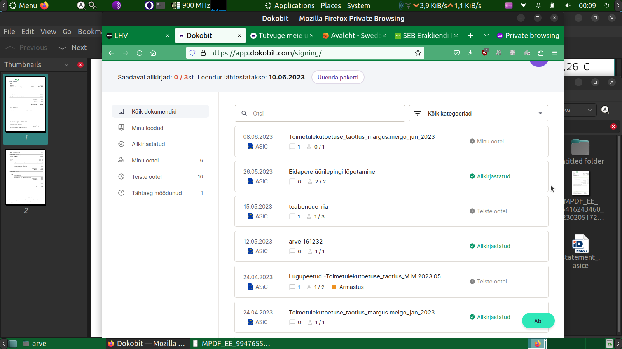Reload the Dokobit page
This screenshot has height=349, width=622.
[x=140, y=53]
